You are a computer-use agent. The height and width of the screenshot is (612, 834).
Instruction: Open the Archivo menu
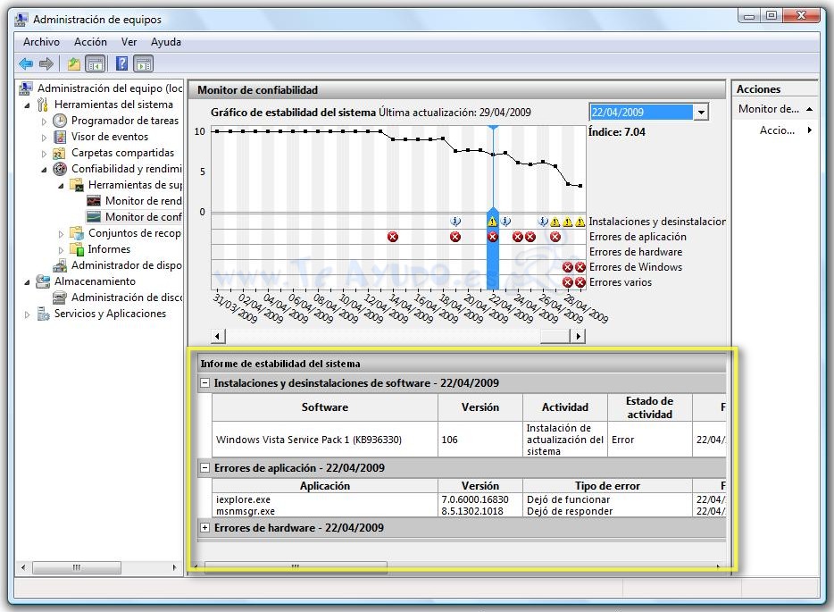(41, 42)
